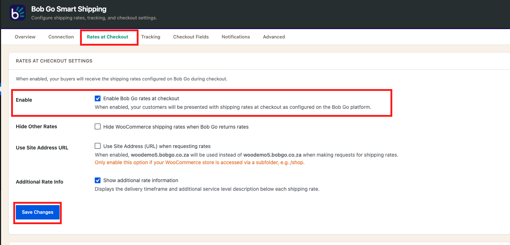Uncheck Enable Bob Go rates at checkout
Screen dimensions: 510x245
click(98, 98)
